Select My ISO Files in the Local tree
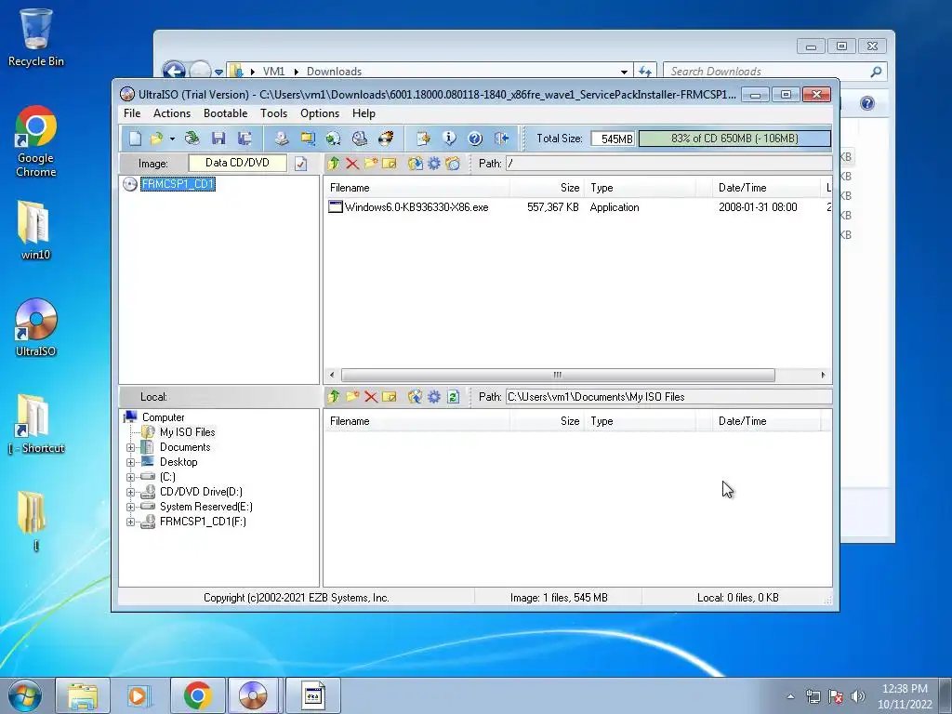The height and width of the screenshot is (714, 952). 187,432
